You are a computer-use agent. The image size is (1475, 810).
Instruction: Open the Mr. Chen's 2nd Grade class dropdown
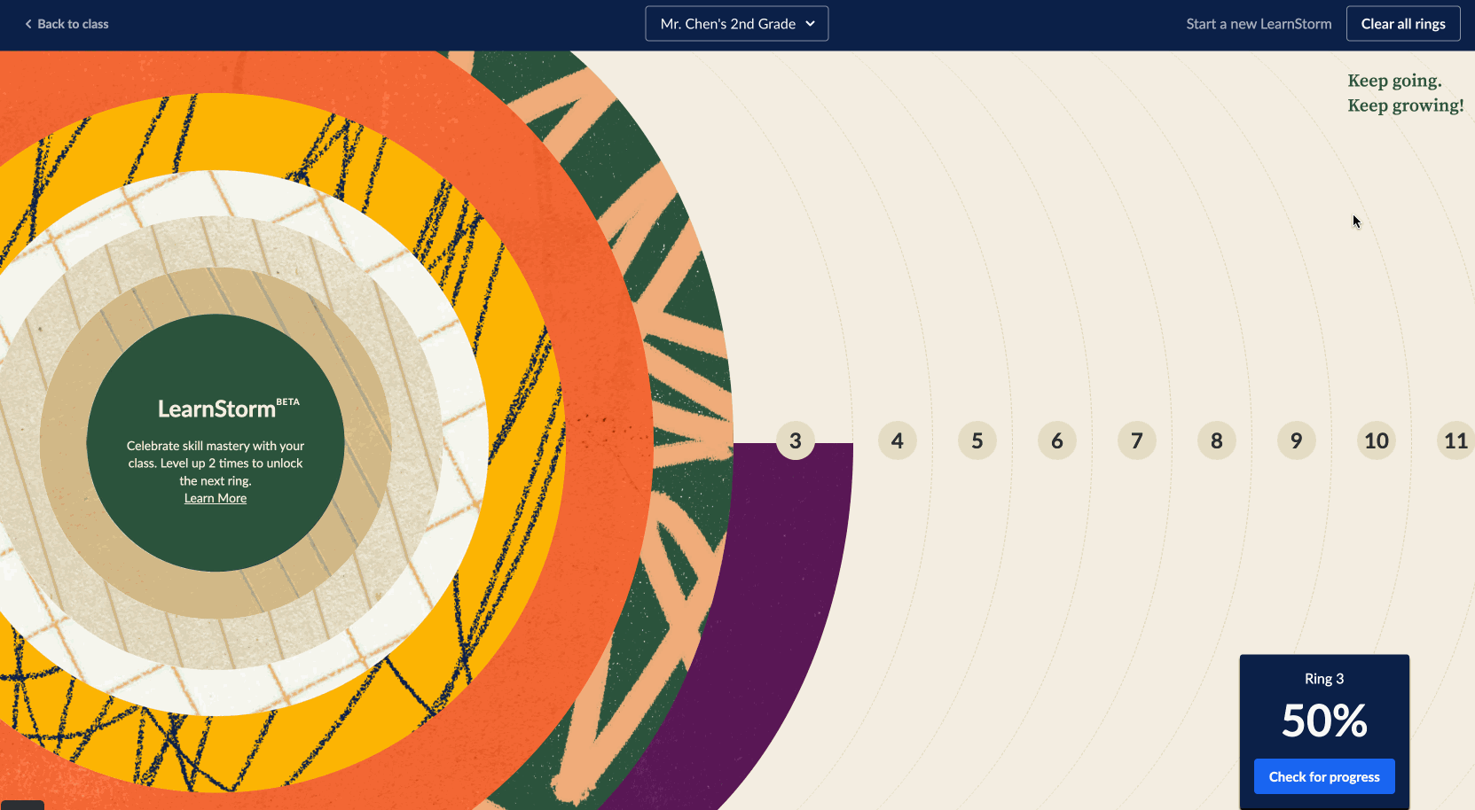point(736,24)
